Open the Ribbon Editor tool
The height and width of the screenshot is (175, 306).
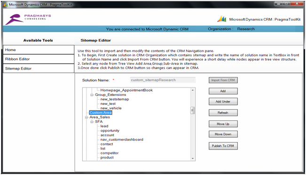click(39, 59)
